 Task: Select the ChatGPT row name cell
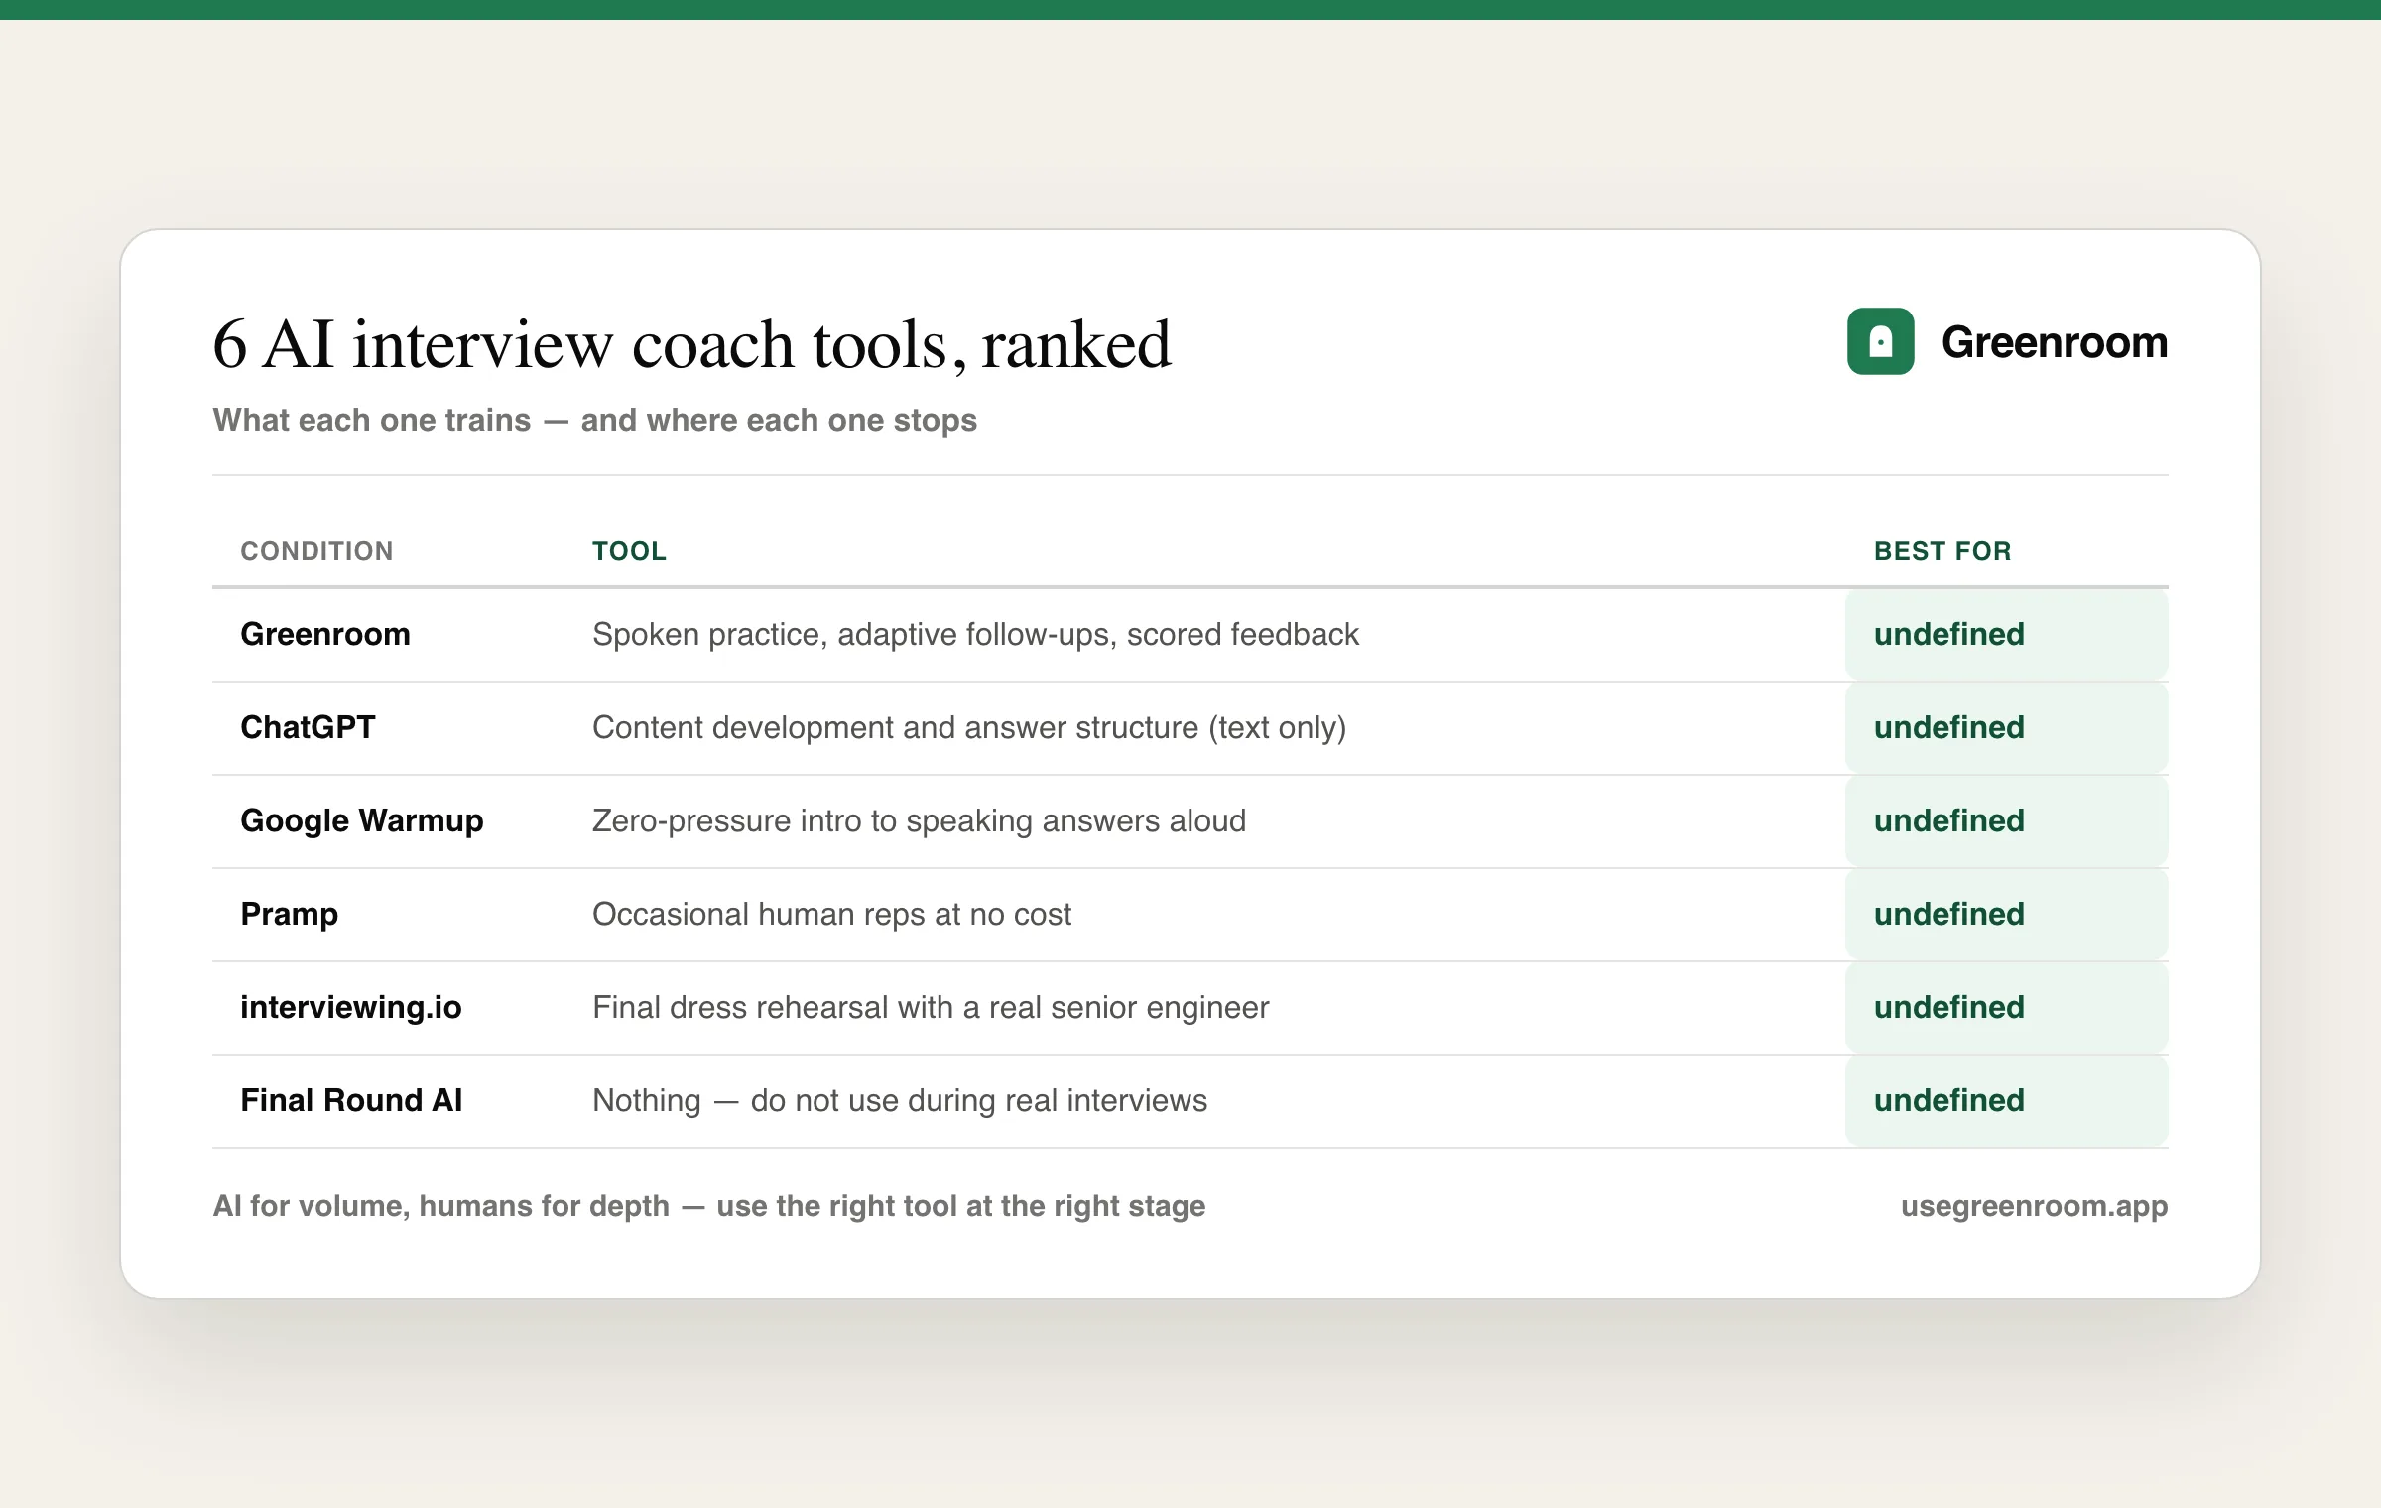[x=308, y=727]
